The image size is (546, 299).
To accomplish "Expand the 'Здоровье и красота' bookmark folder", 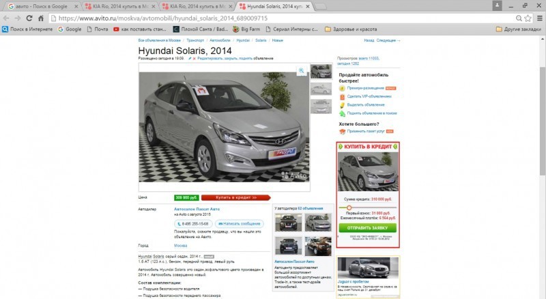I will [351, 29].
